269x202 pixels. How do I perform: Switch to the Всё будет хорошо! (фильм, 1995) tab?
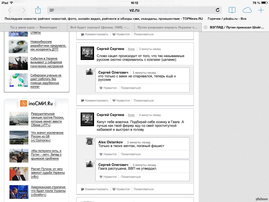tap(101, 27)
